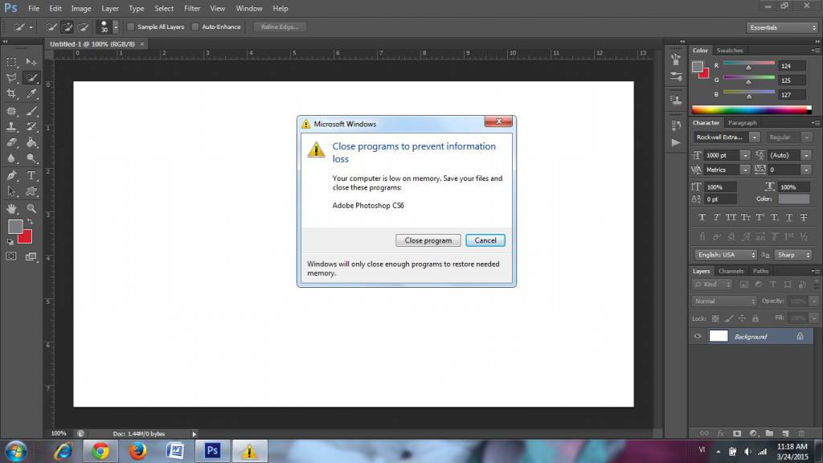Select the Clone Stamp tool

point(11,126)
